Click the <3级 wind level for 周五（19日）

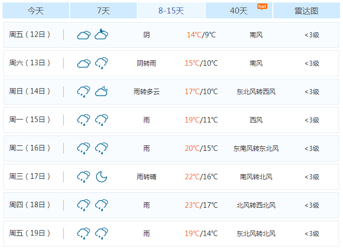[x=312, y=234]
